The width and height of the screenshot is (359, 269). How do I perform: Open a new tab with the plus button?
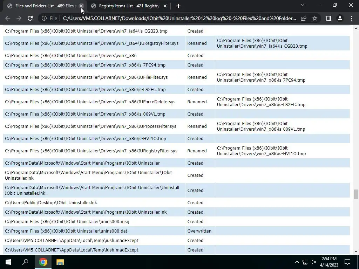coord(178,6)
